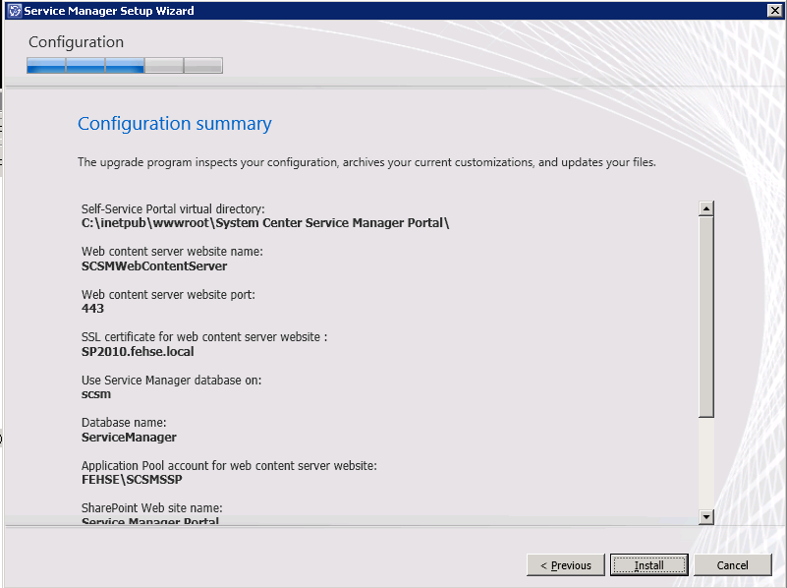Click the upgrade program description sentence
Screen dimensions: 787x588
366,162
